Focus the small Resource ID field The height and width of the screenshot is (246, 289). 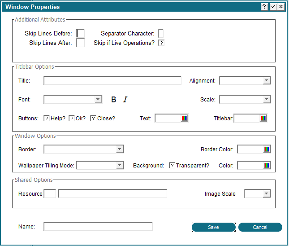(x=50, y=193)
